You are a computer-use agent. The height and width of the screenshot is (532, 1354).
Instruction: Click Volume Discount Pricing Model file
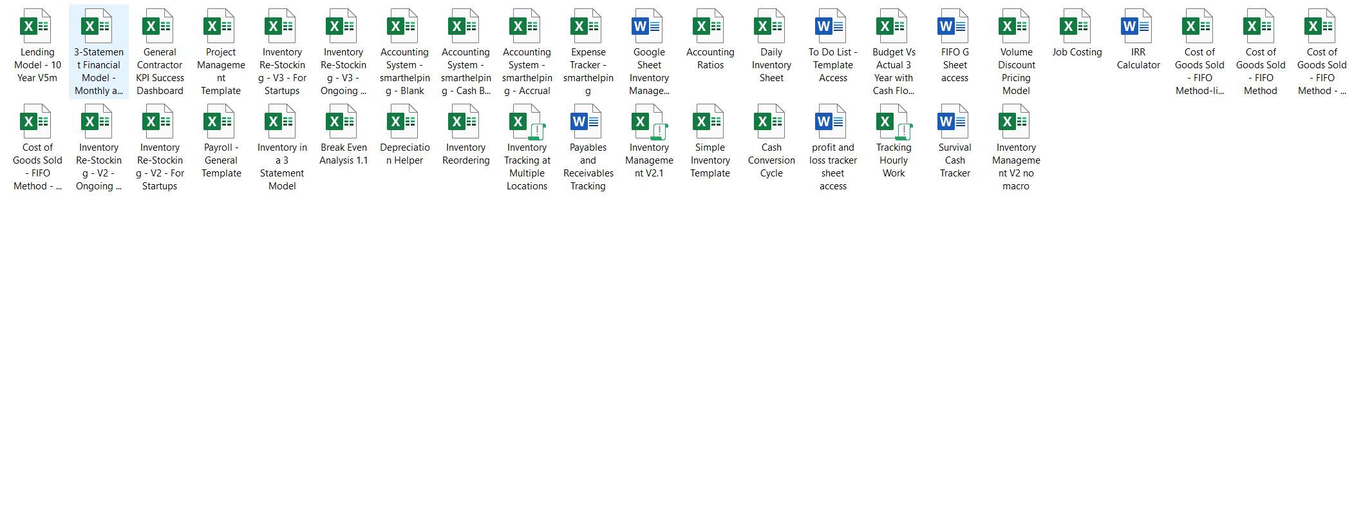click(1015, 26)
